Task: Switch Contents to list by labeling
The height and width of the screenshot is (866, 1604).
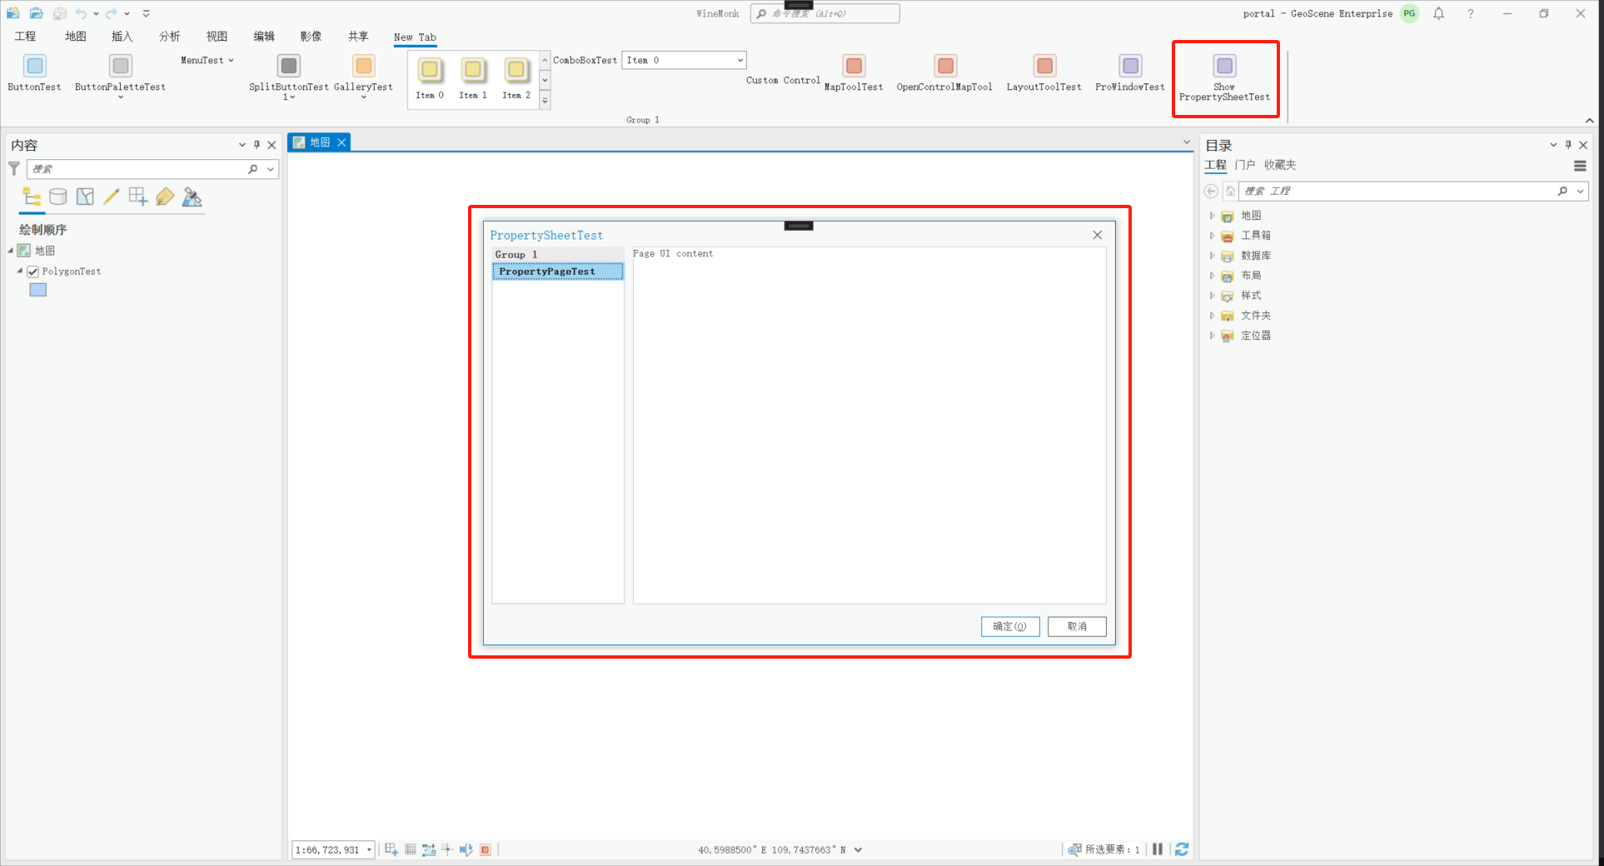Action: [165, 197]
